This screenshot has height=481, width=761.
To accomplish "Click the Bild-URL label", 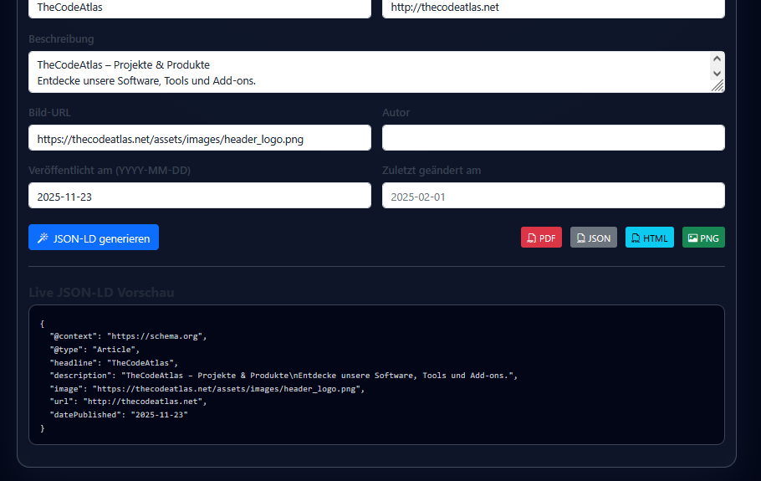I will pos(49,113).
